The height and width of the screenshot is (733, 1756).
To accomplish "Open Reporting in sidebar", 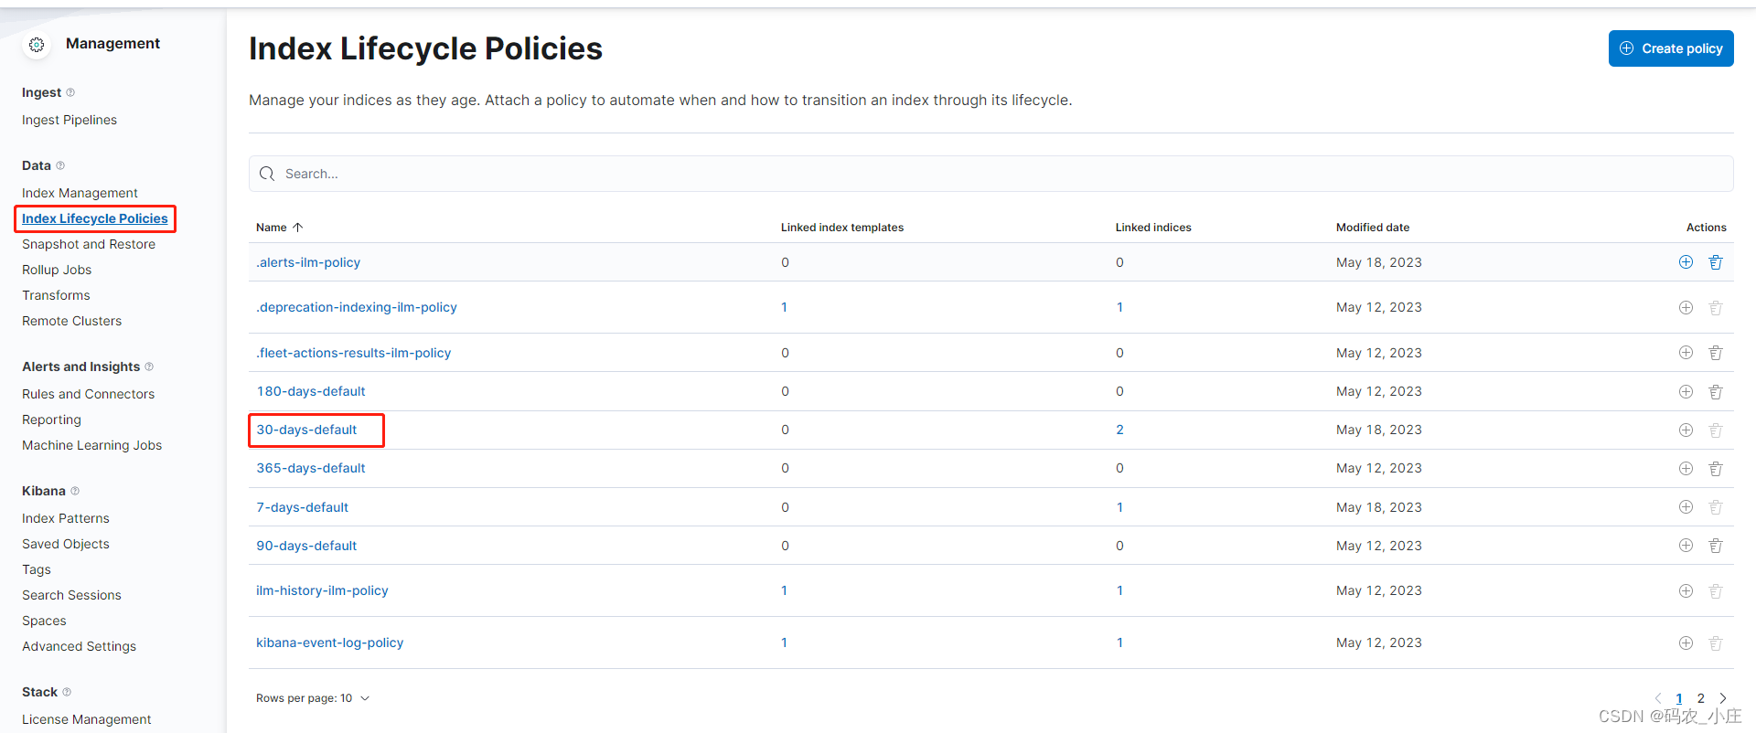I will (51, 420).
